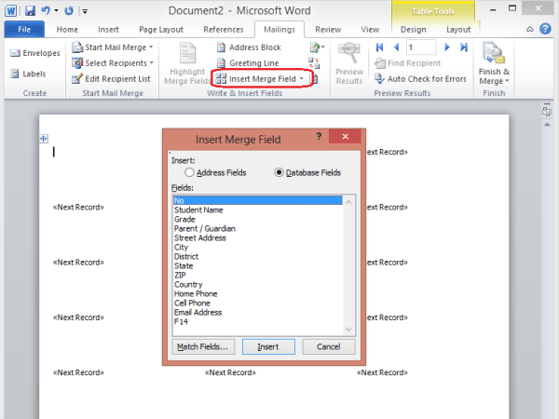Switch to the Home tab
559x419 pixels.
(67, 30)
